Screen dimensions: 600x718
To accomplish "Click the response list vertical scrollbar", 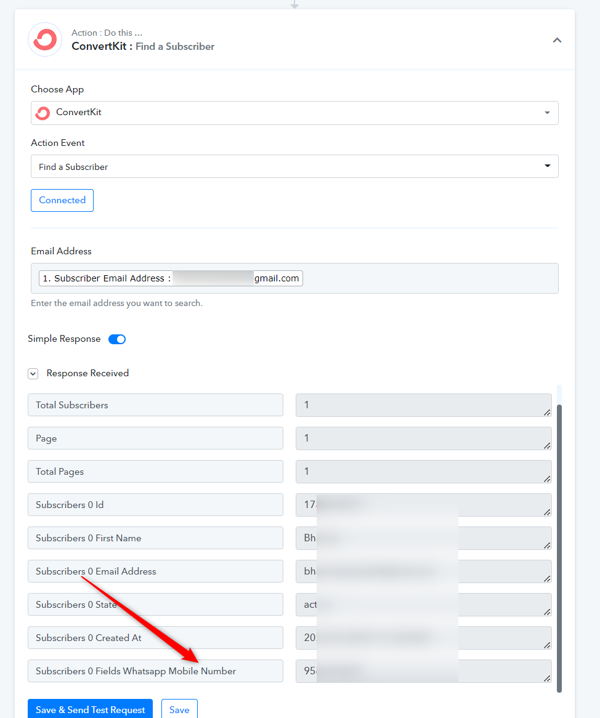I will tap(559, 548).
